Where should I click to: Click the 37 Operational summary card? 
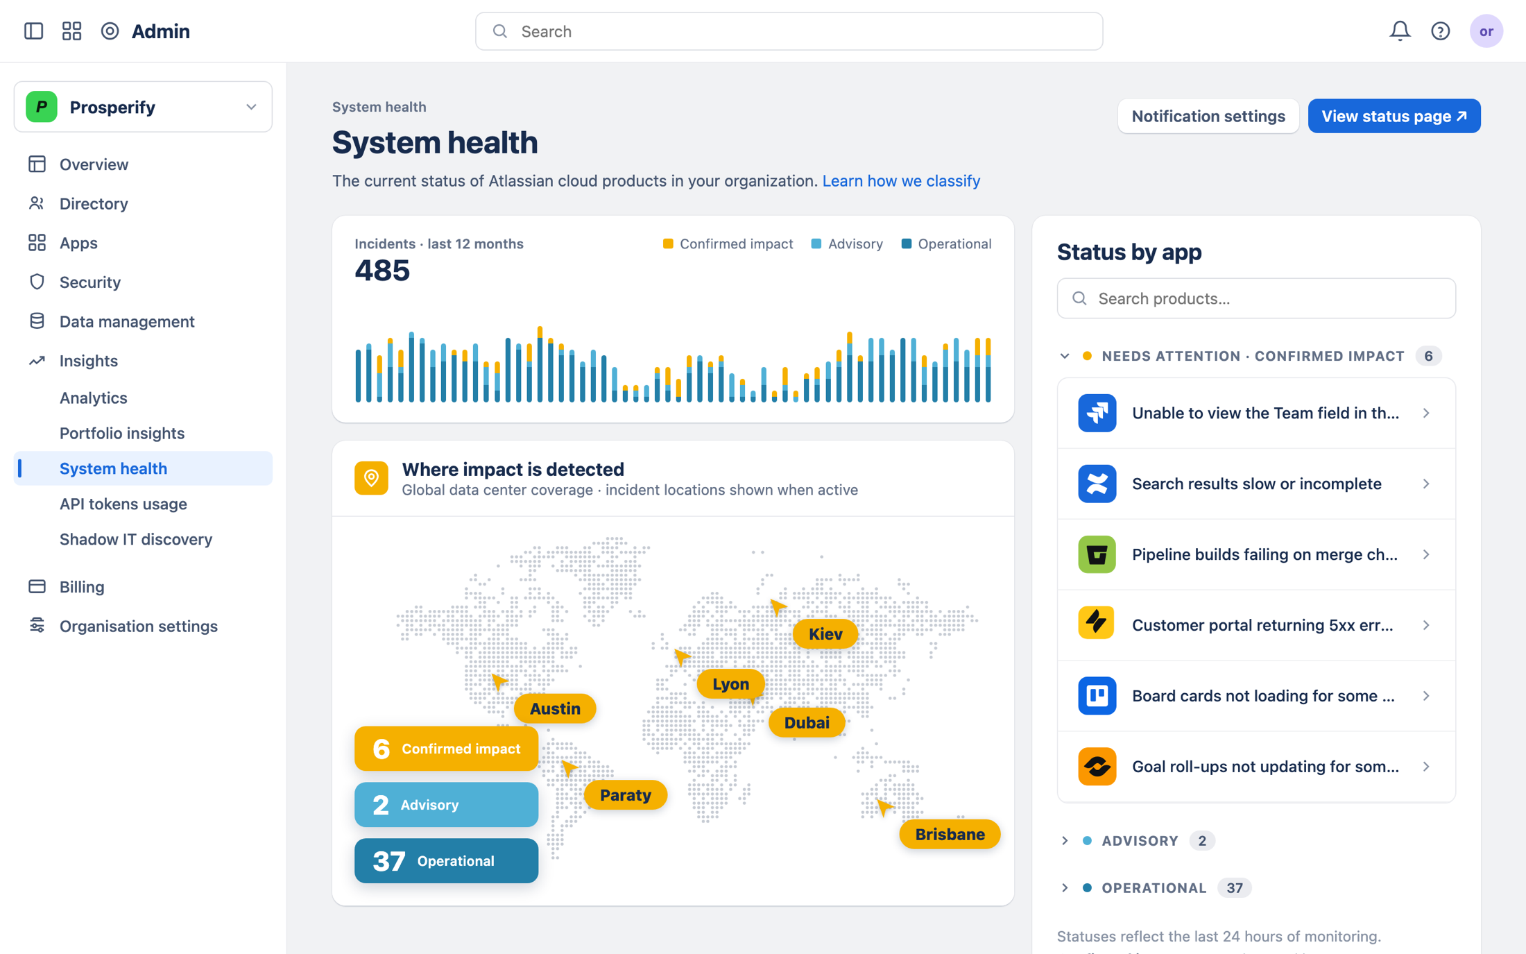click(446, 861)
